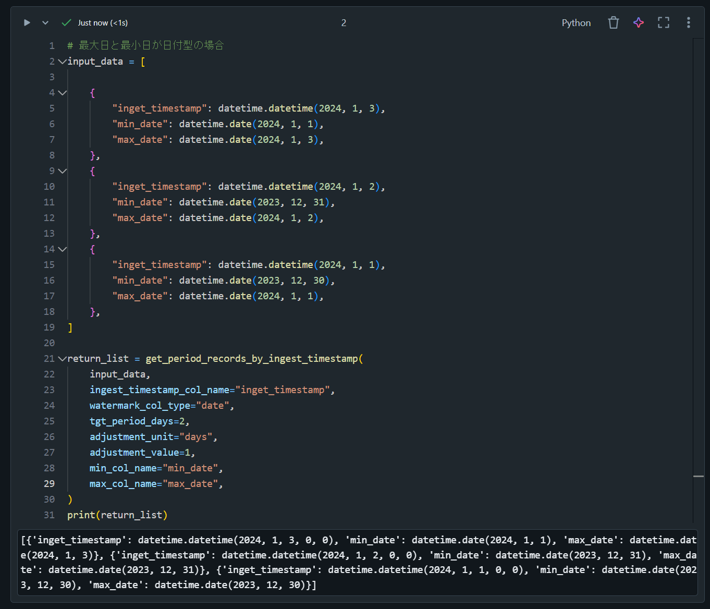Click line number 29 in gutter
The height and width of the screenshot is (609, 710).
point(49,484)
